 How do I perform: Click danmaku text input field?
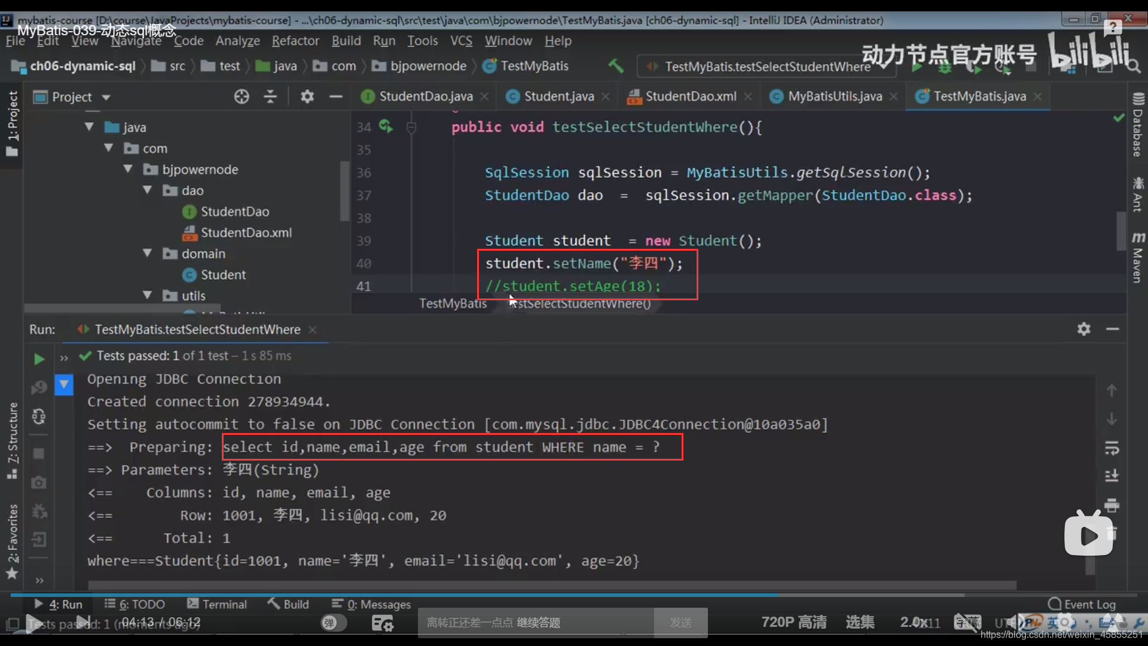[535, 623]
